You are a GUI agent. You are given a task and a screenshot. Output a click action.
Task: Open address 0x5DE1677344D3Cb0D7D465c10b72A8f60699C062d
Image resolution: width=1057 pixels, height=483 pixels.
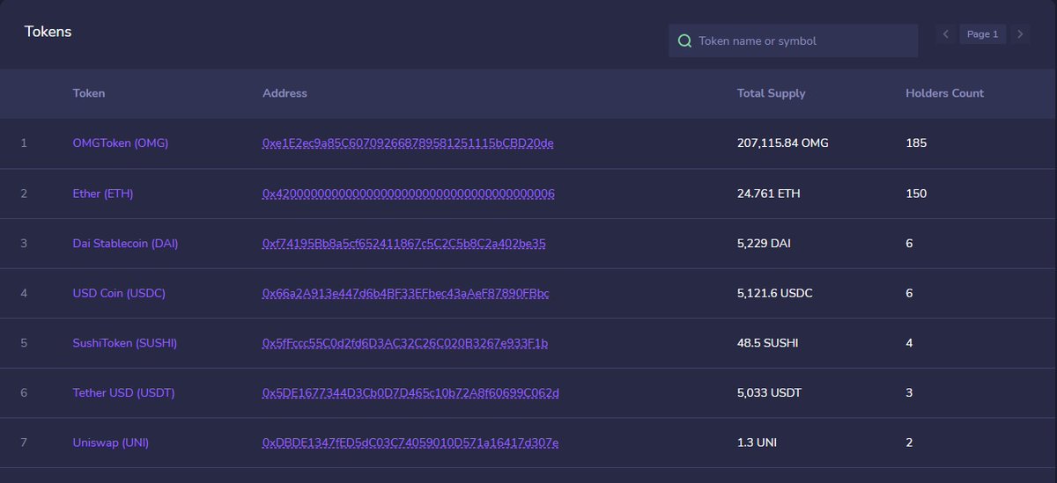click(x=411, y=393)
